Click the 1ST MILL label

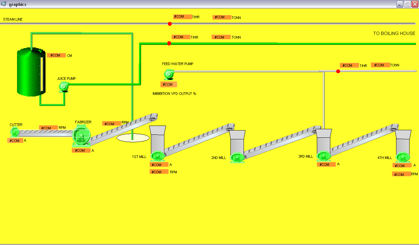pos(139,157)
